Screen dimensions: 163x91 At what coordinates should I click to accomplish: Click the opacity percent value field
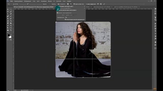[x=66, y=17]
